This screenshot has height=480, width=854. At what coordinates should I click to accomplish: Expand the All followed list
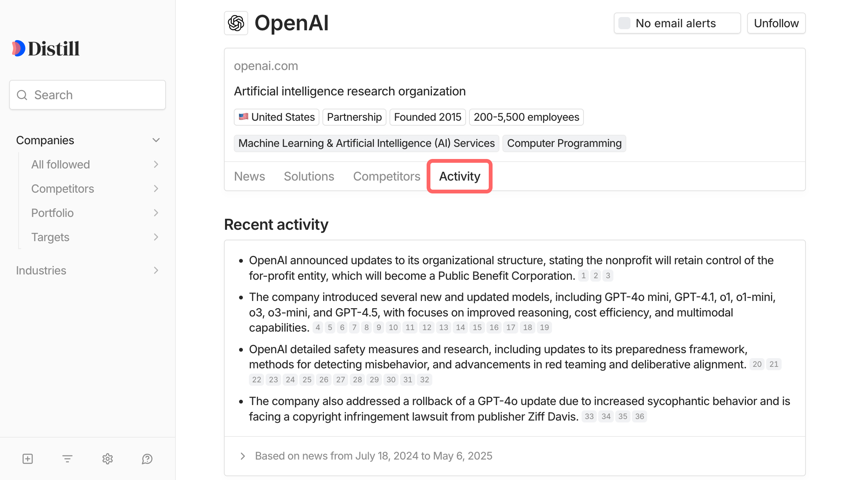click(156, 164)
